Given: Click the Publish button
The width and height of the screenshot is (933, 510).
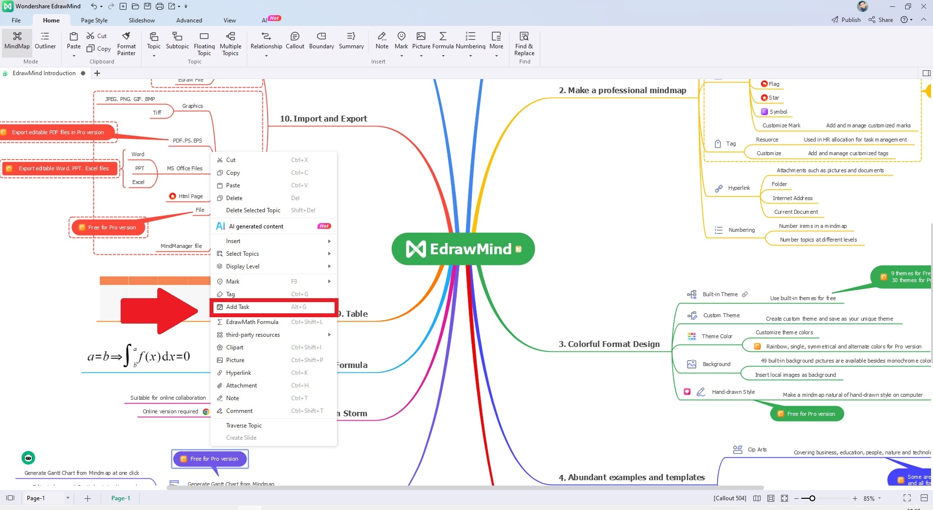Looking at the screenshot, I should (846, 20).
